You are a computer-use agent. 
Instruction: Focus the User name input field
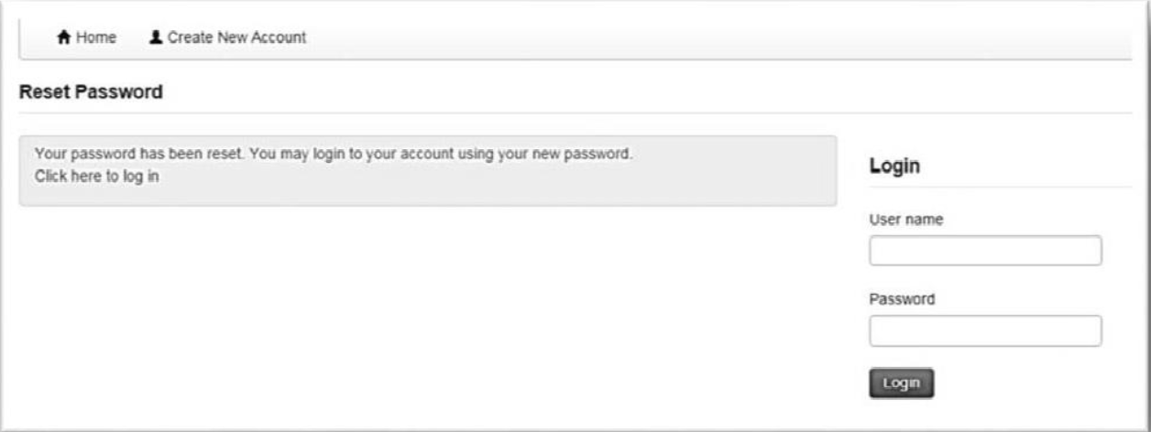click(985, 251)
